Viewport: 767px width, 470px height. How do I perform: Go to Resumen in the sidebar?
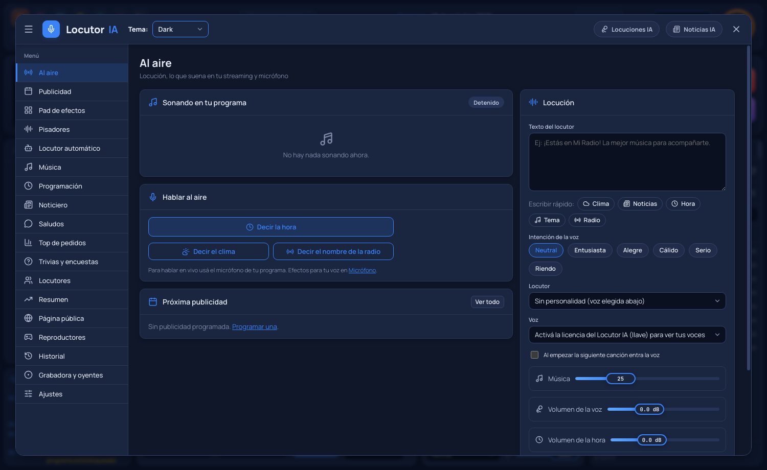point(72,299)
